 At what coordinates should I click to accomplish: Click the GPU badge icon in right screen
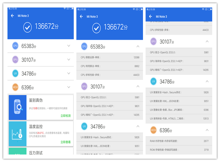153,41
